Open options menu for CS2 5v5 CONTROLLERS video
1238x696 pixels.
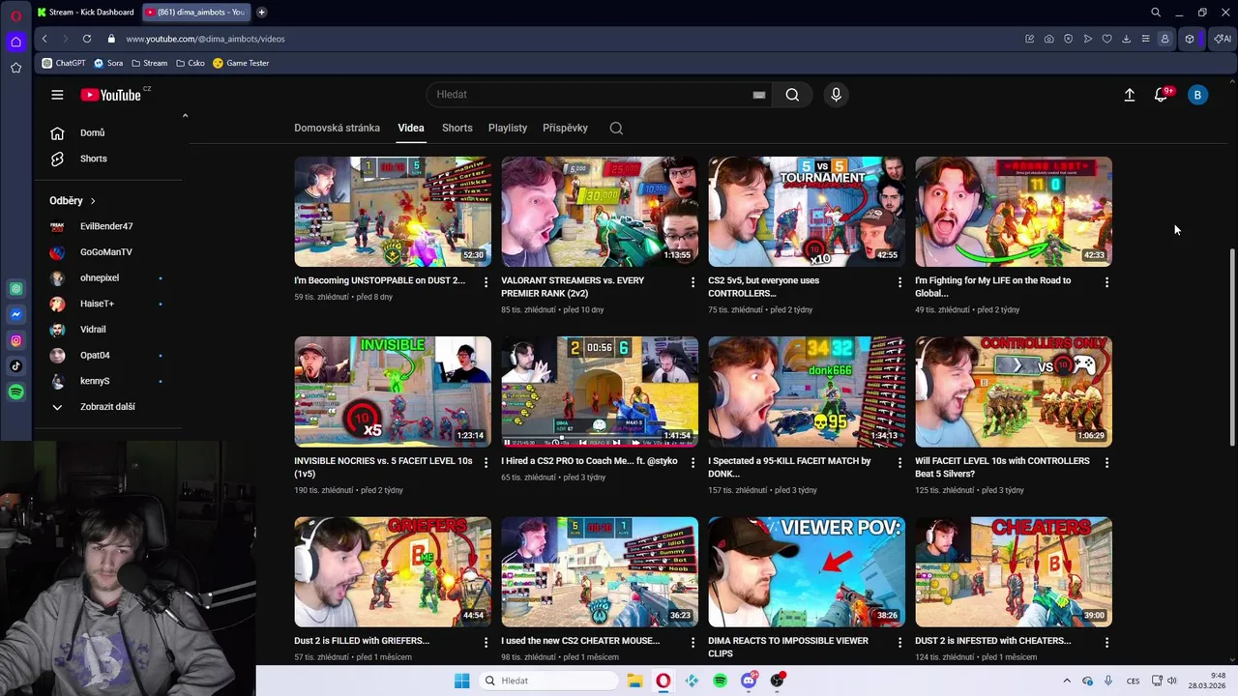(x=899, y=282)
